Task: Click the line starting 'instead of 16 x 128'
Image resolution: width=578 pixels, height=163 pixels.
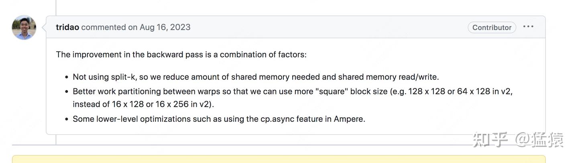Action: pos(143,104)
